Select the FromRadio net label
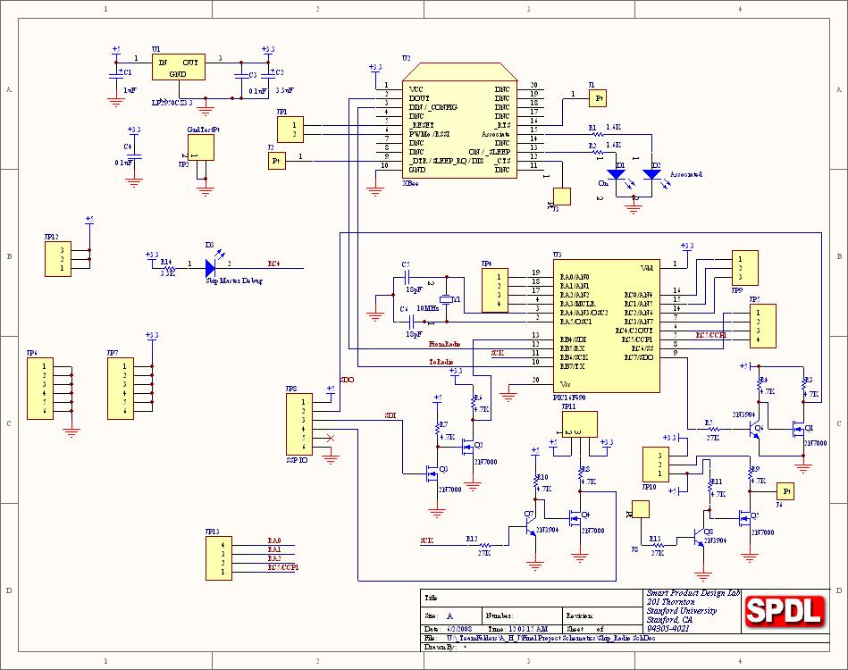 pyautogui.click(x=444, y=343)
